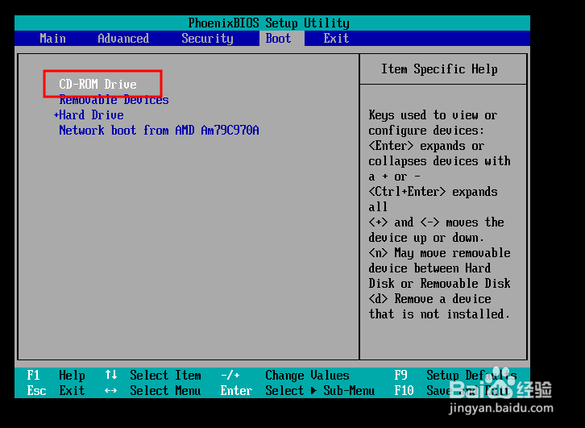
Task: Go to the Exit tab
Action: [x=336, y=39]
